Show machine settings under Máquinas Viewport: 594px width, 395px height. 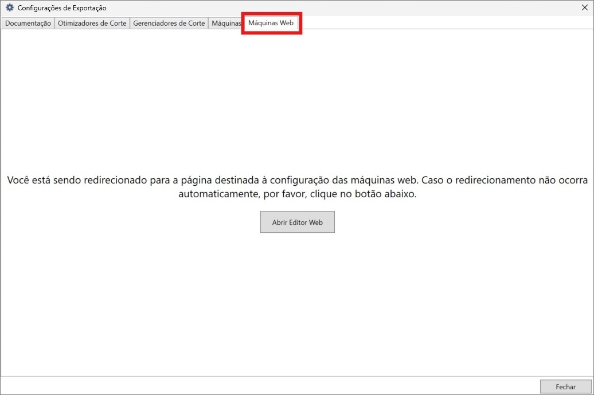225,23
